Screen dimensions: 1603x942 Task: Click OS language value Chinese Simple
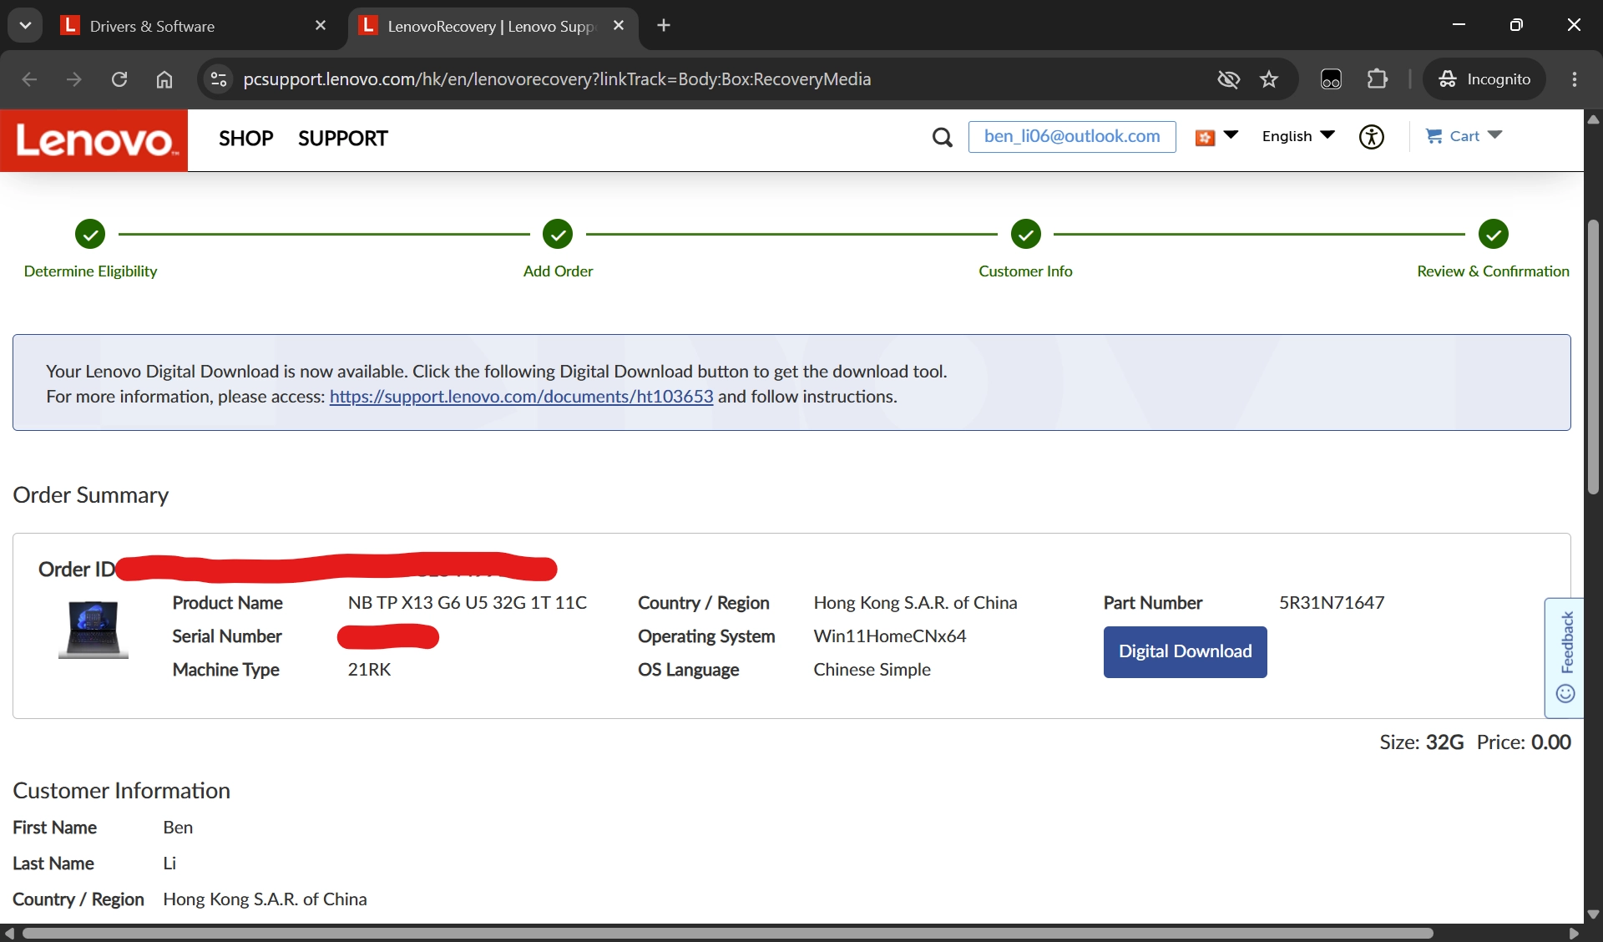click(x=872, y=670)
